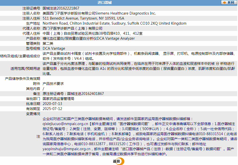Viewport: 238px width, 165px height.
Task: Select registration number 国械注进20162221867
Action: coord(61,8)
